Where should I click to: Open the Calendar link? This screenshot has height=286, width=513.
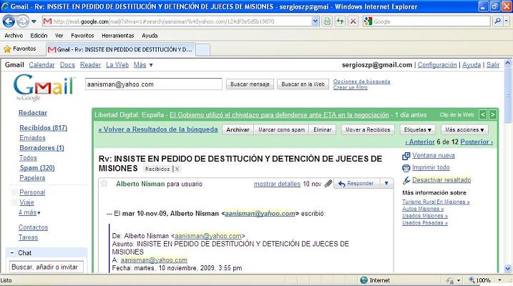click(41, 65)
